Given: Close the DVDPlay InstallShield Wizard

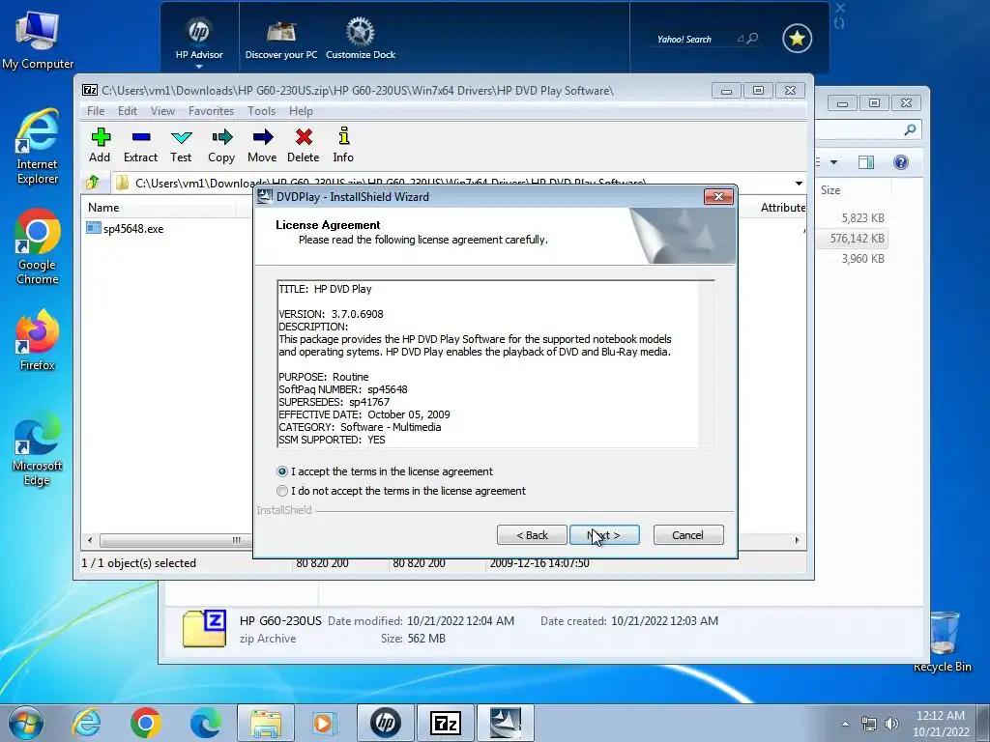Looking at the screenshot, I should (718, 197).
